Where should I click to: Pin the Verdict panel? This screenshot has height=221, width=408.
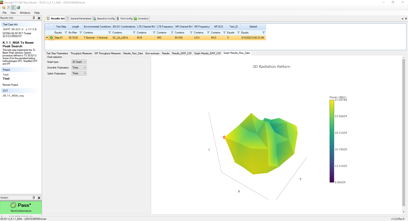pos(34,198)
